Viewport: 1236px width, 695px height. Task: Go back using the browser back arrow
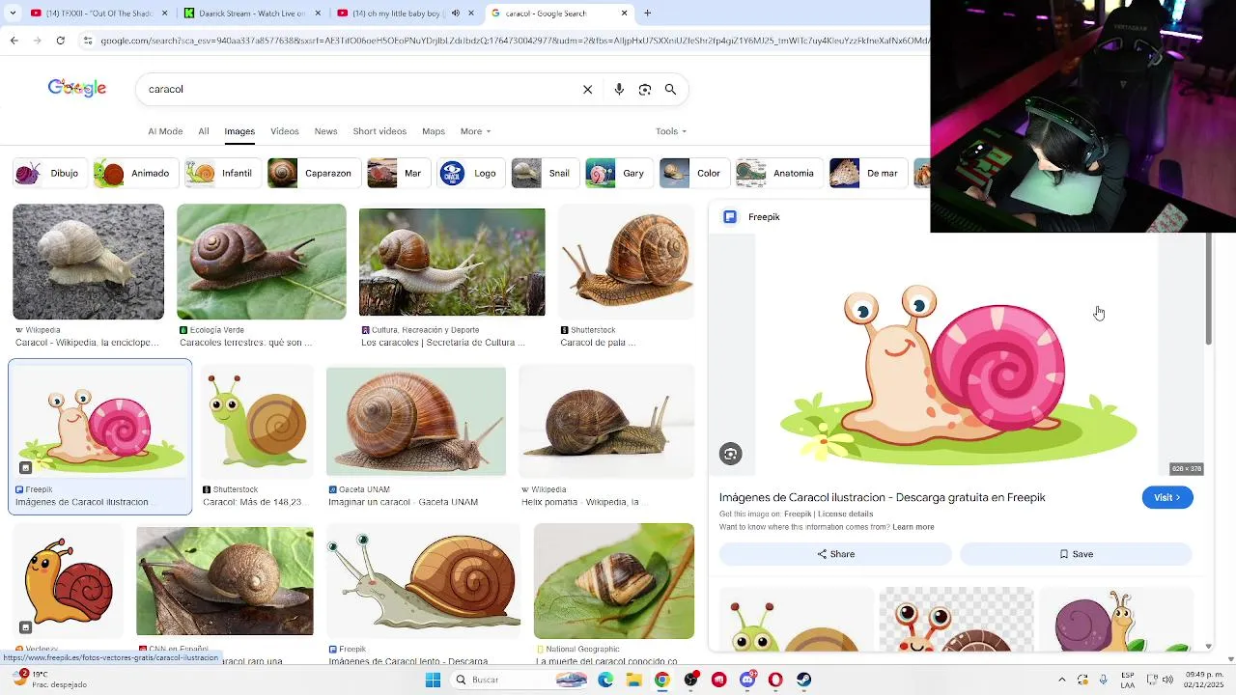[14, 41]
